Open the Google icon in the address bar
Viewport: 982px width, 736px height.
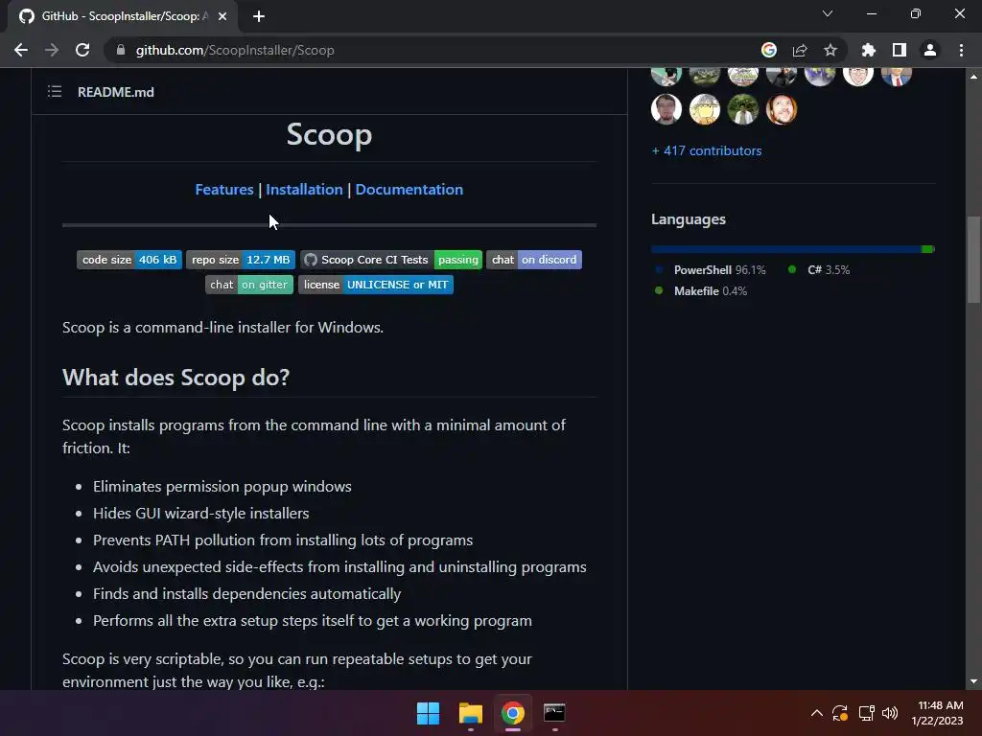pyautogui.click(x=769, y=50)
